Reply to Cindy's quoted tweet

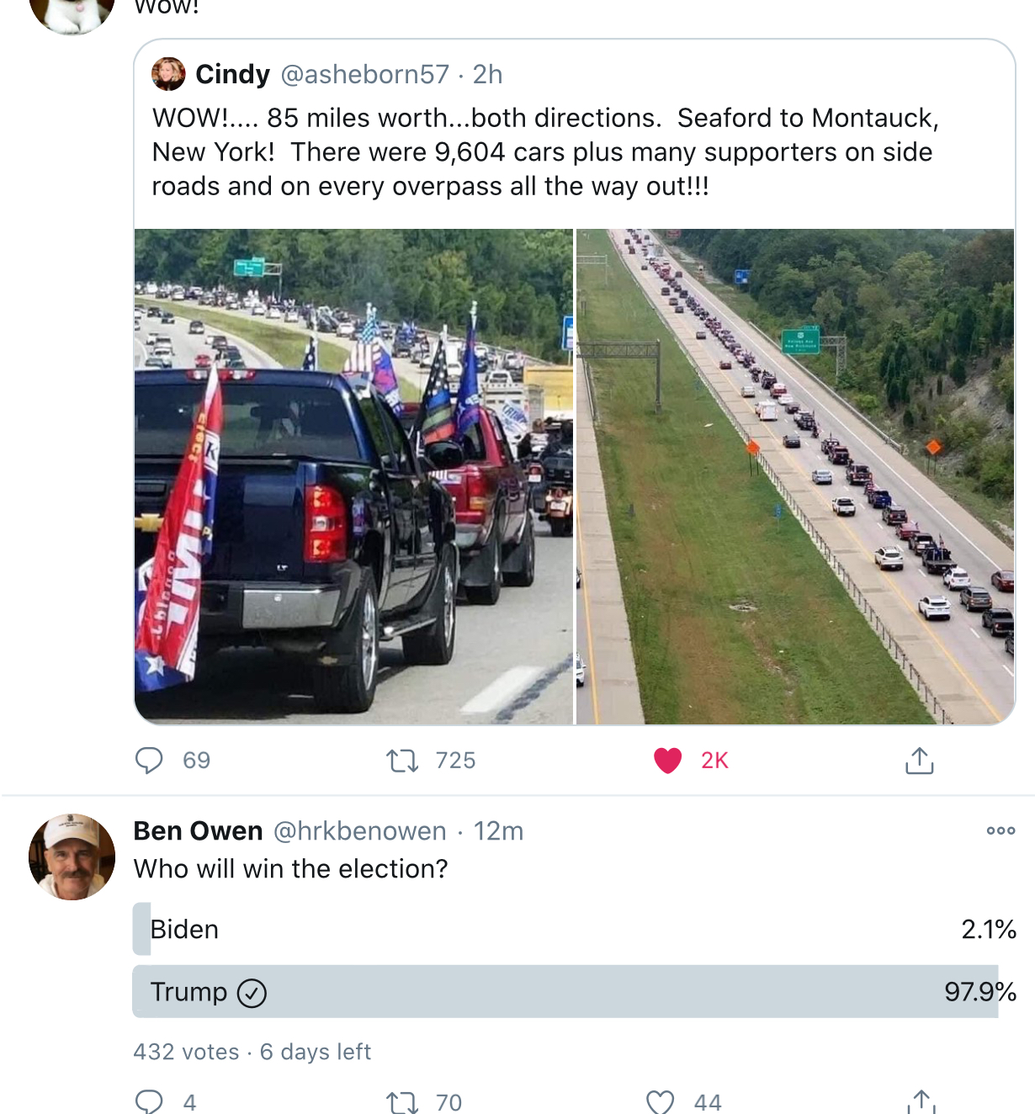point(150,760)
